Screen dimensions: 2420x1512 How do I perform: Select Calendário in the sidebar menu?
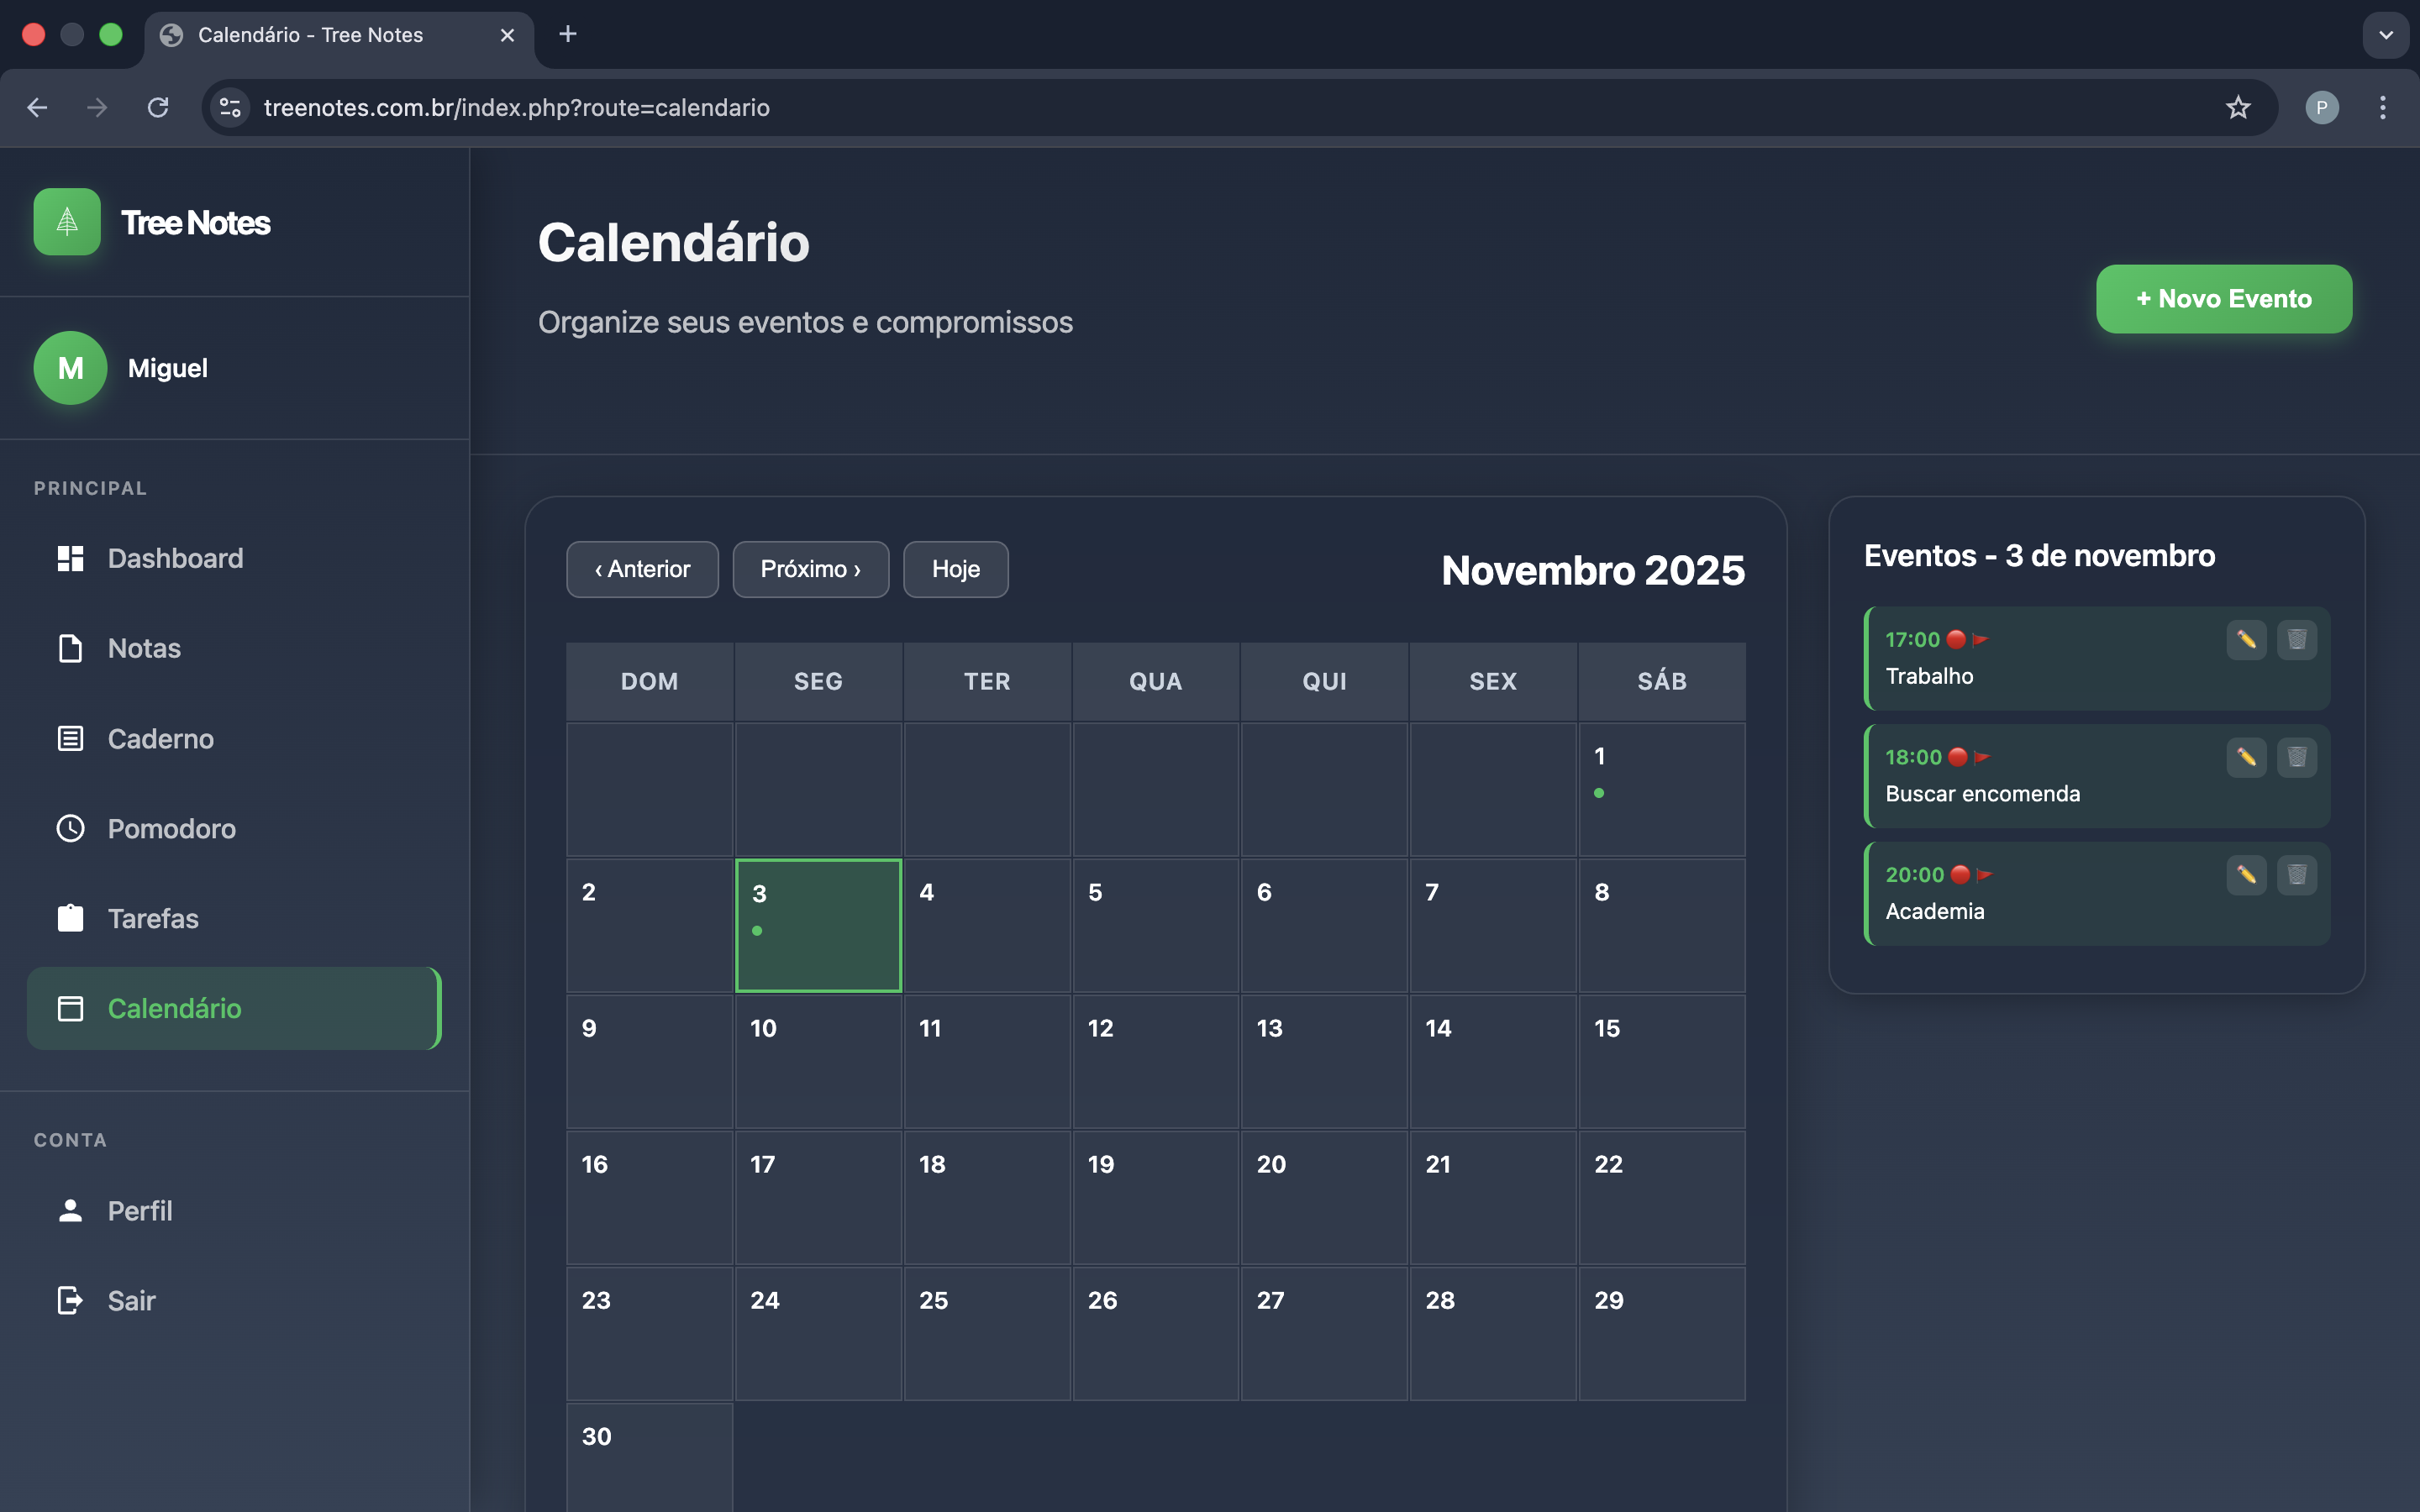[x=175, y=1009]
